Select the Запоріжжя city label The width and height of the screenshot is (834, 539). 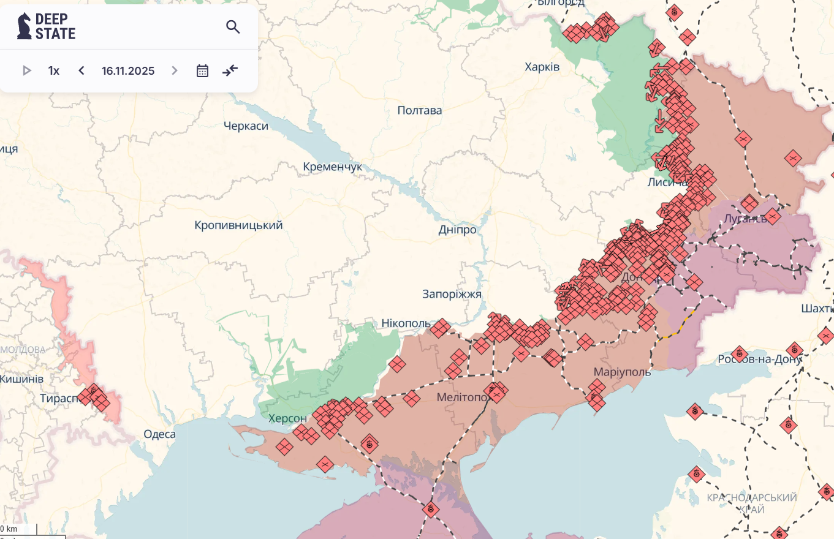pyautogui.click(x=452, y=294)
